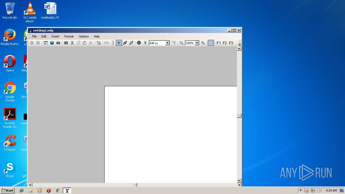Select Skype desktop shortcut
345x194 pixels.
[x=10, y=169]
